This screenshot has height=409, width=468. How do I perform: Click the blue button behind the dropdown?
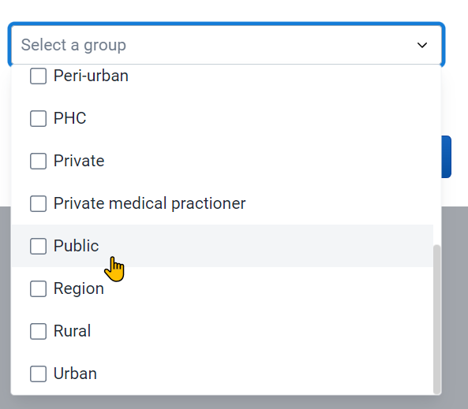[446, 157]
